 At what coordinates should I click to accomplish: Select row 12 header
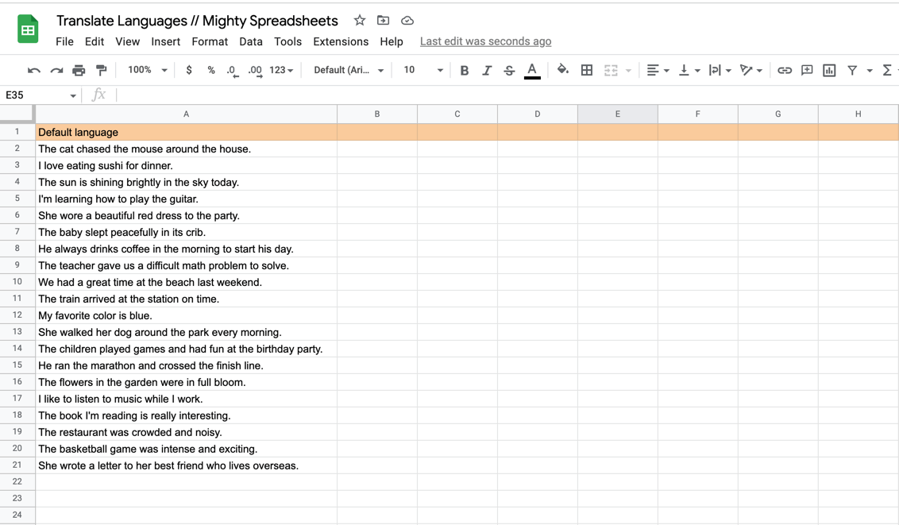pyautogui.click(x=17, y=315)
